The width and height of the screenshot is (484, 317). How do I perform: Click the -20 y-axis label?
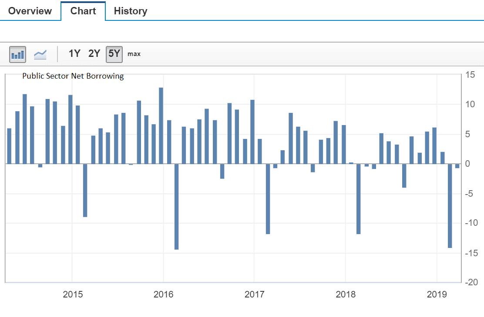click(472, 282)
